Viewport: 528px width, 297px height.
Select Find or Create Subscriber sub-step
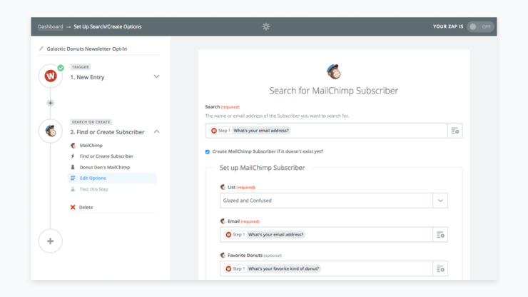click(x=106, y=156)
